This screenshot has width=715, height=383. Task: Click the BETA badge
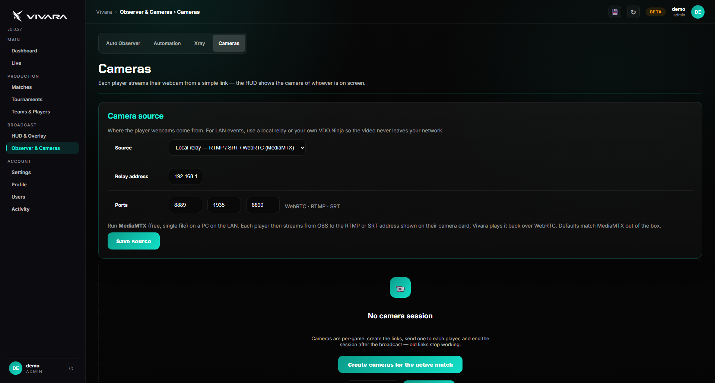(656, 12)
